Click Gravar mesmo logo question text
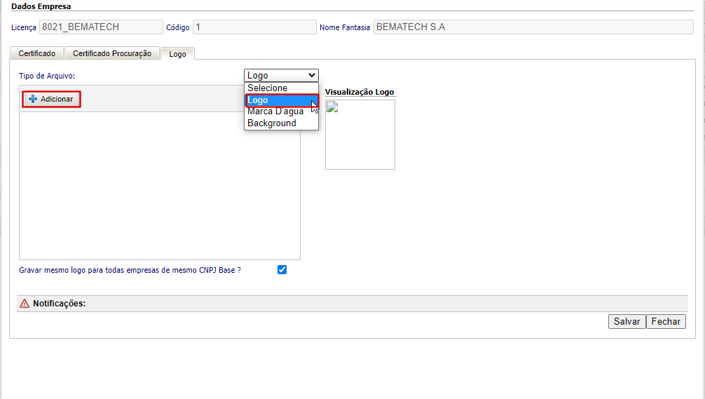The image size is (705, 399). 130,270
